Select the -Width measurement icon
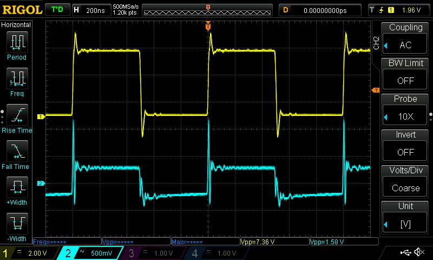The height and width of the screenshot is (260, 433). pyautogui.click(x=17, y=223)
